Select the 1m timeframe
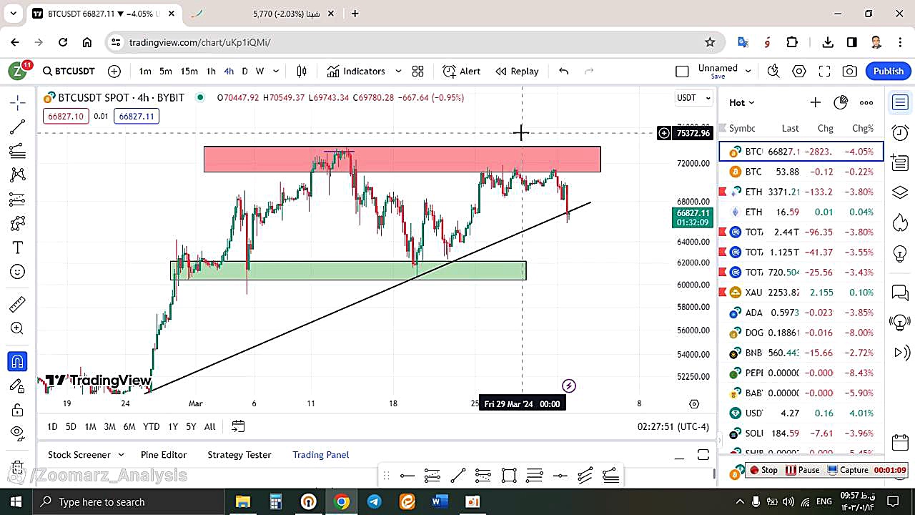This screenshot has height=515, width=915. click(145, 71)
